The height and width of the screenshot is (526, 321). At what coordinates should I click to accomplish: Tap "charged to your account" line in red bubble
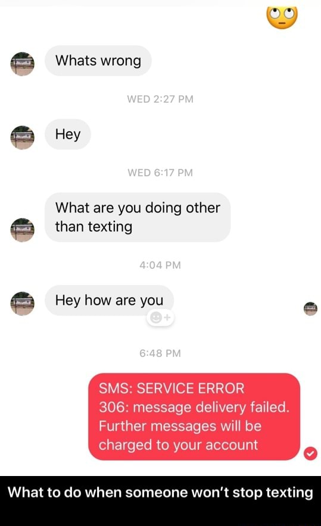coord(178,445)
